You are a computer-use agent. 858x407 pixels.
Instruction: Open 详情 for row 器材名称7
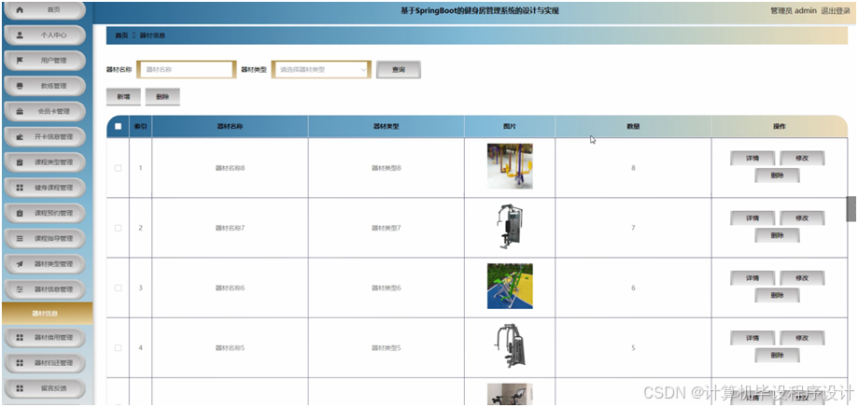753,218
